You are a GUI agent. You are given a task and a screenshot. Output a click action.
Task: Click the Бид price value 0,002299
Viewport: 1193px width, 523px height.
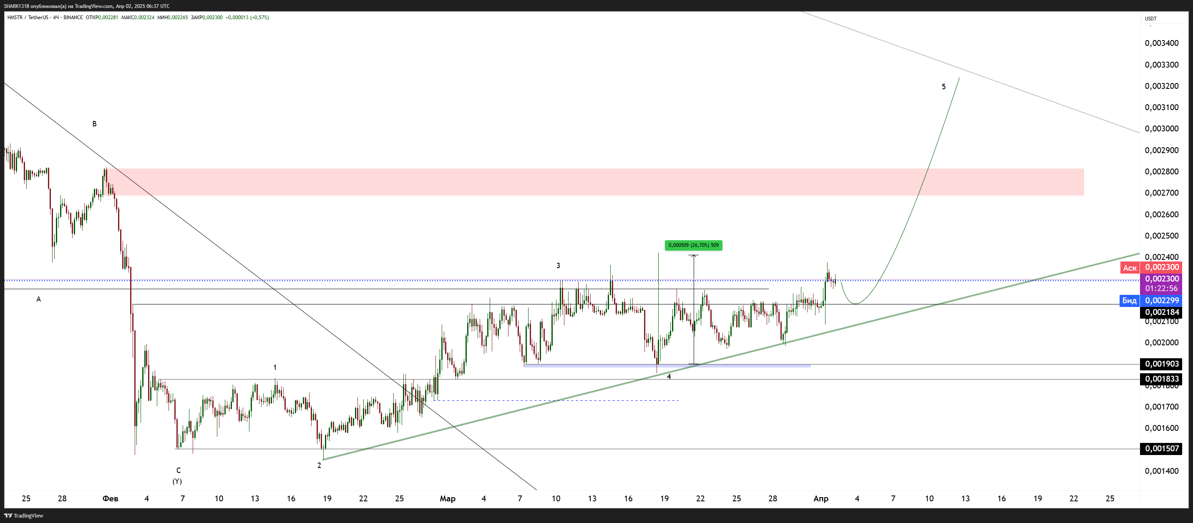pos(1161,301)
